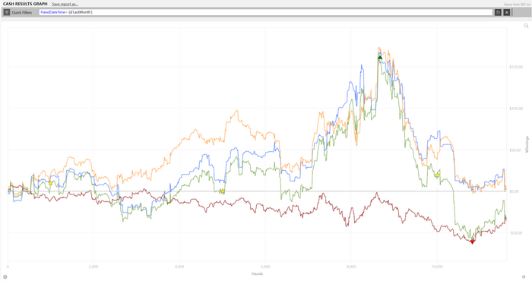Open the Quick Filters funnel icon
Viewport: 532px width, 281px height.
(6, 13)
